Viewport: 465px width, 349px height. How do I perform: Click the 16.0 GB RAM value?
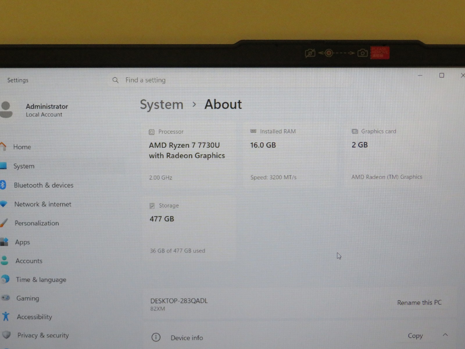(x=263, y=145)
